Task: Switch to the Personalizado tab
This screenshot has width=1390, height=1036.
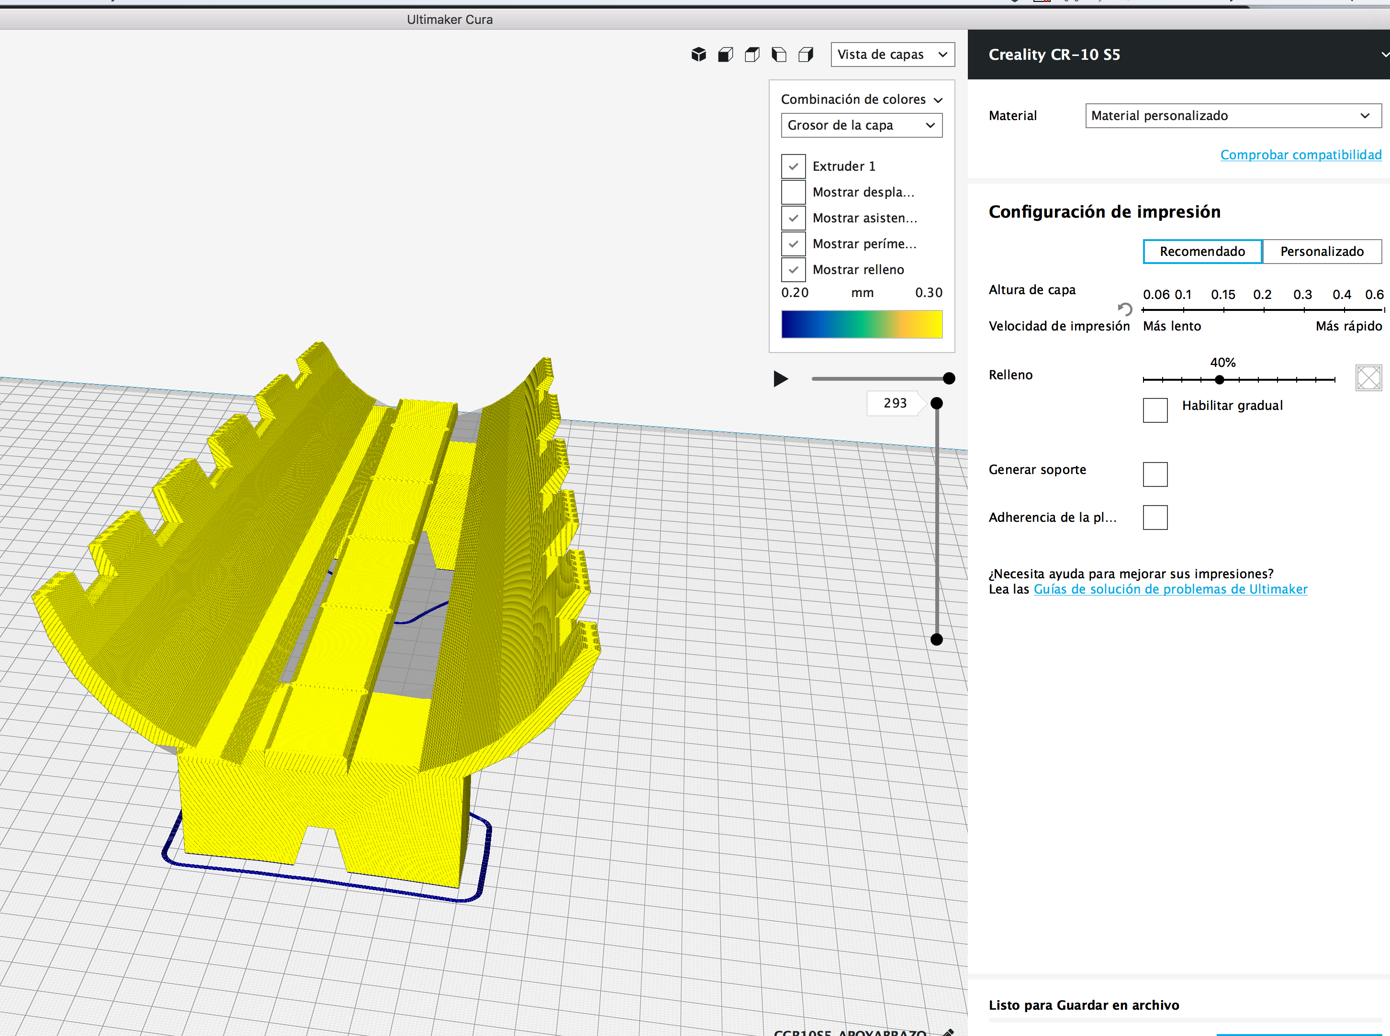Action: coord(1322,252)
